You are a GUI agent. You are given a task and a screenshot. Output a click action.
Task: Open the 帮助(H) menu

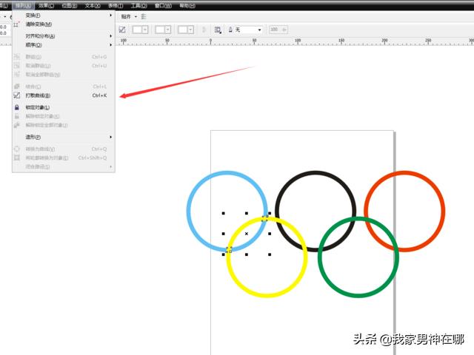tap(187, 5)
